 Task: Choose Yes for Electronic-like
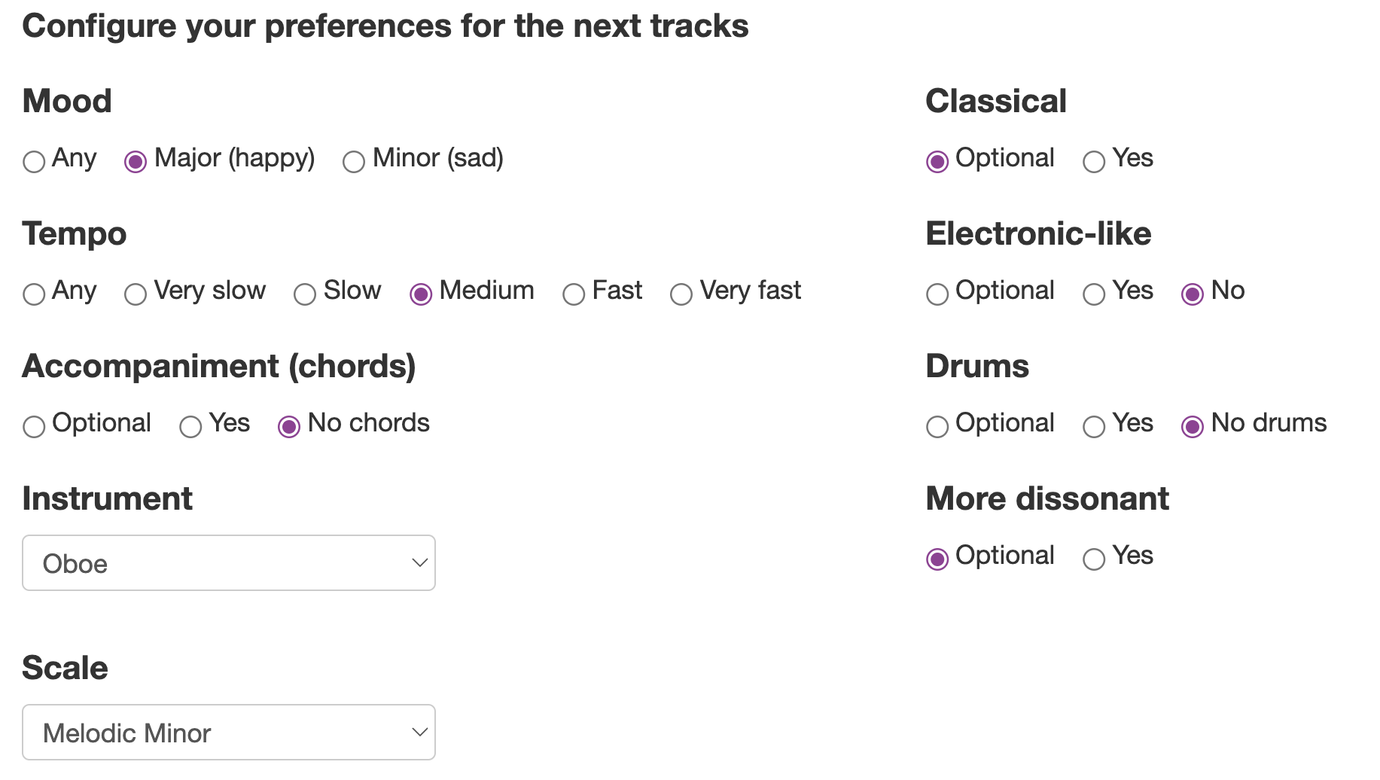click(x=1094, y=294)
